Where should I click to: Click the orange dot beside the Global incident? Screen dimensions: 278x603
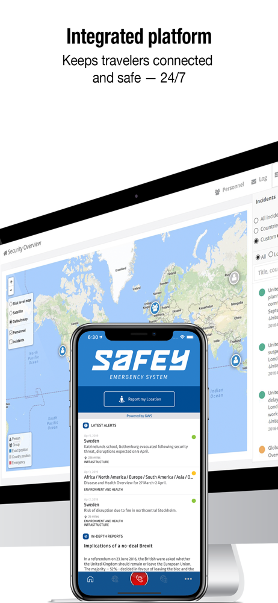pyautogui.click(x=262, y=449)
